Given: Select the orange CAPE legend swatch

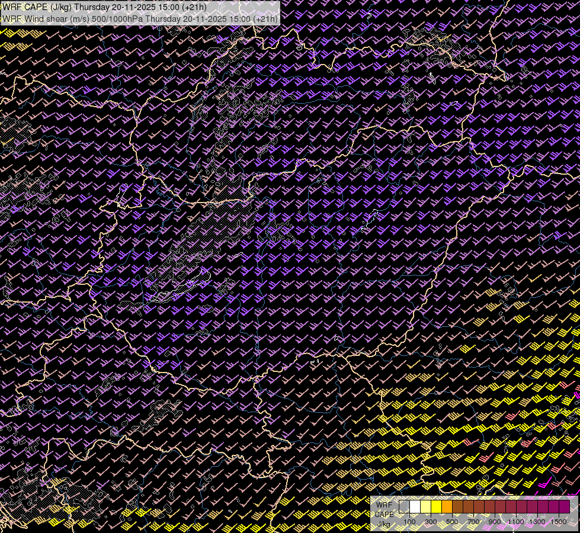Looking at the screenshot, I should pos(447,507).
